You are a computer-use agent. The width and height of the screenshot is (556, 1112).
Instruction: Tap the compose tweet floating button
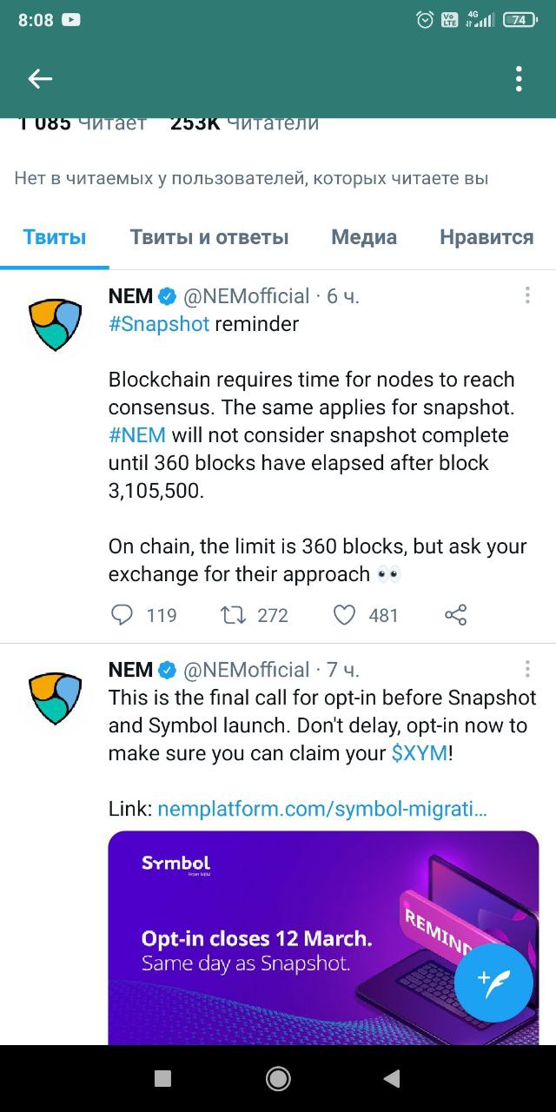[x=493, y=983]
